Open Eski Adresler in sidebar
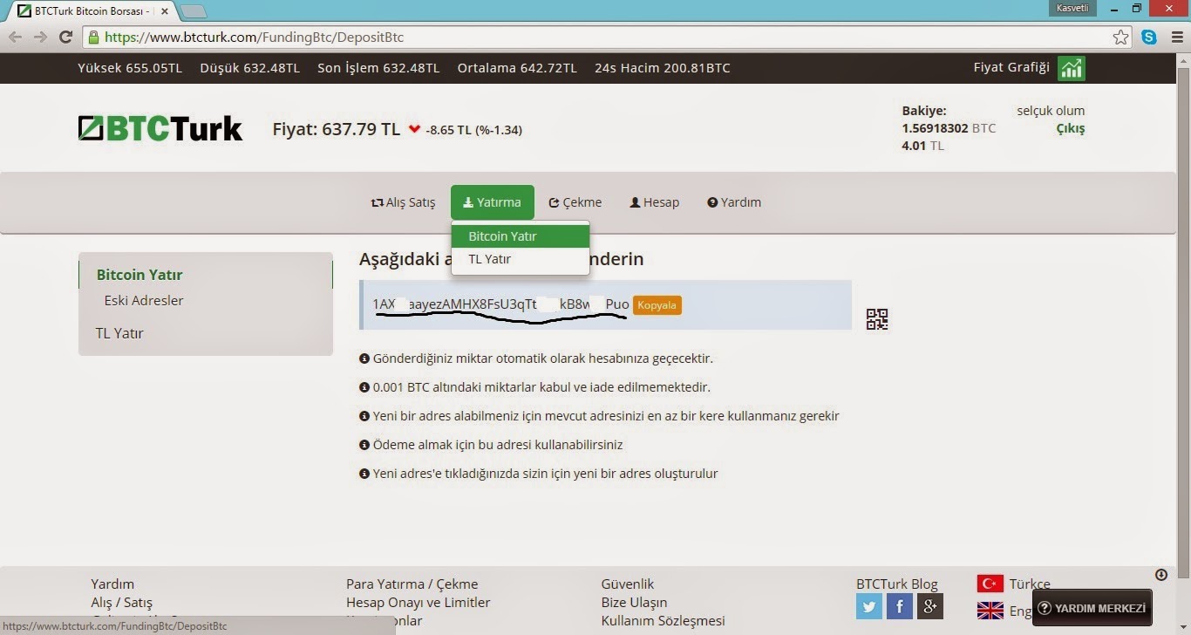Image resolution: width=1191 pixels, height=635 pixels. pyautogui.click(x=144, y=301)
